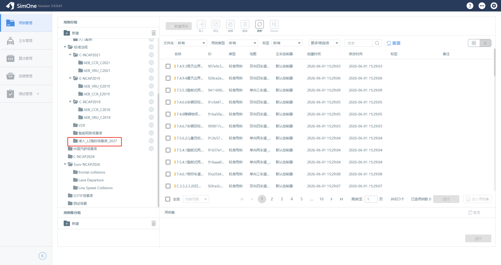The height and width of the screenshot is (265, 501).
Task: Click badge icon beside 标准法规 folder
Action: tap(151, 47)
